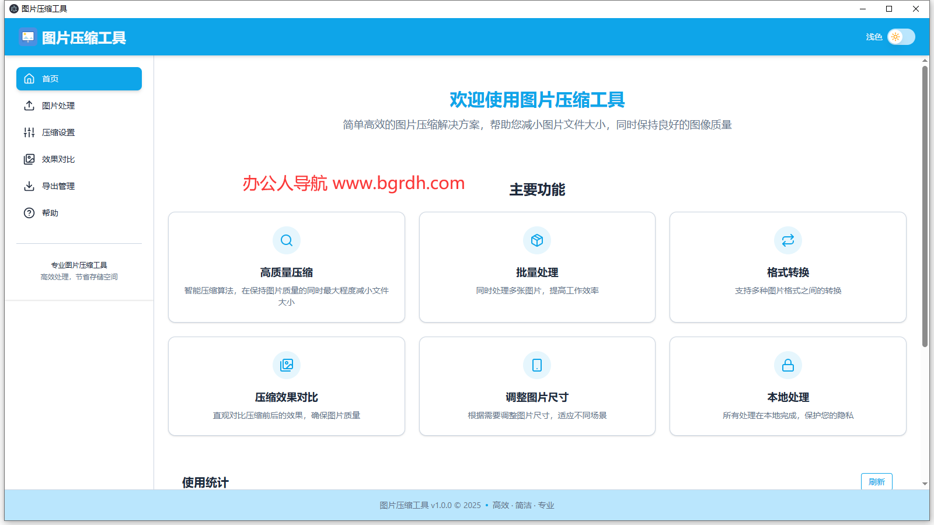Screen dimensions: 934x525
Task: Click the magnifier icon on 高质量压缩 card
Action: click(x=286, y=240)
